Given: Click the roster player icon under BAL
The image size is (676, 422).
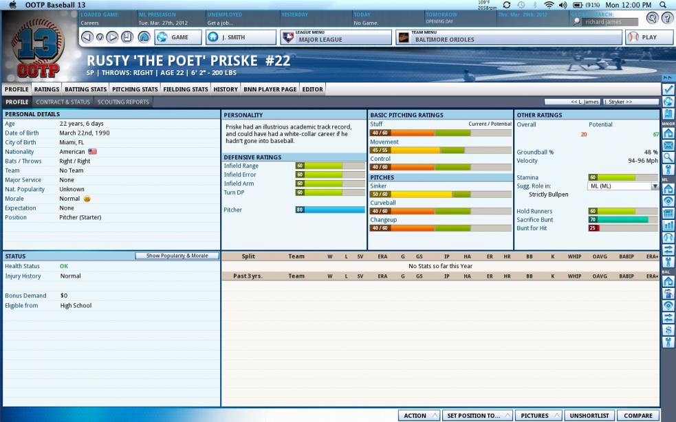Looking at the screenshot, I should [x=668, y=293].
